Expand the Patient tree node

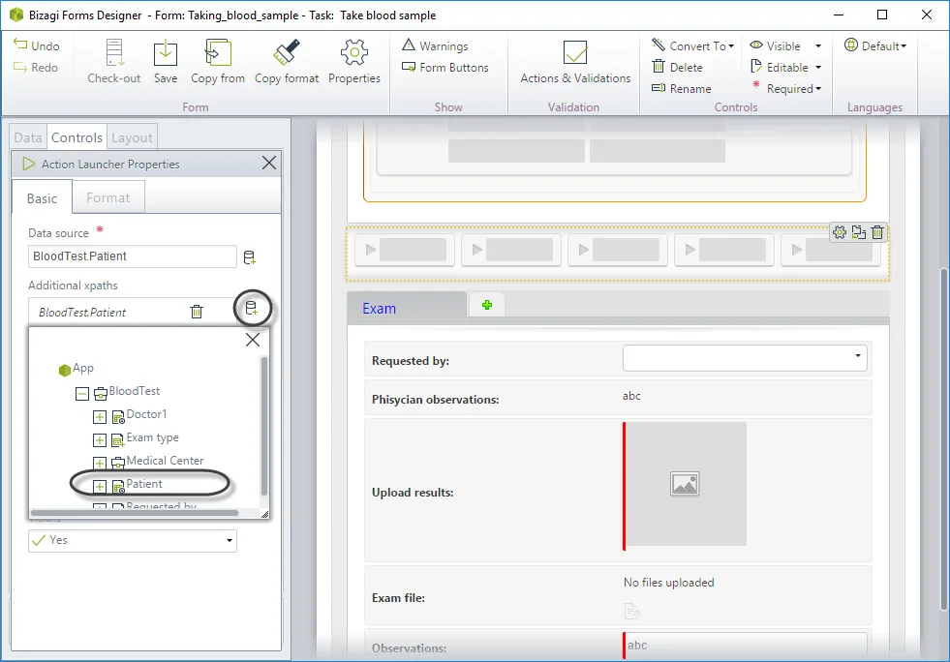click(100, 487)
